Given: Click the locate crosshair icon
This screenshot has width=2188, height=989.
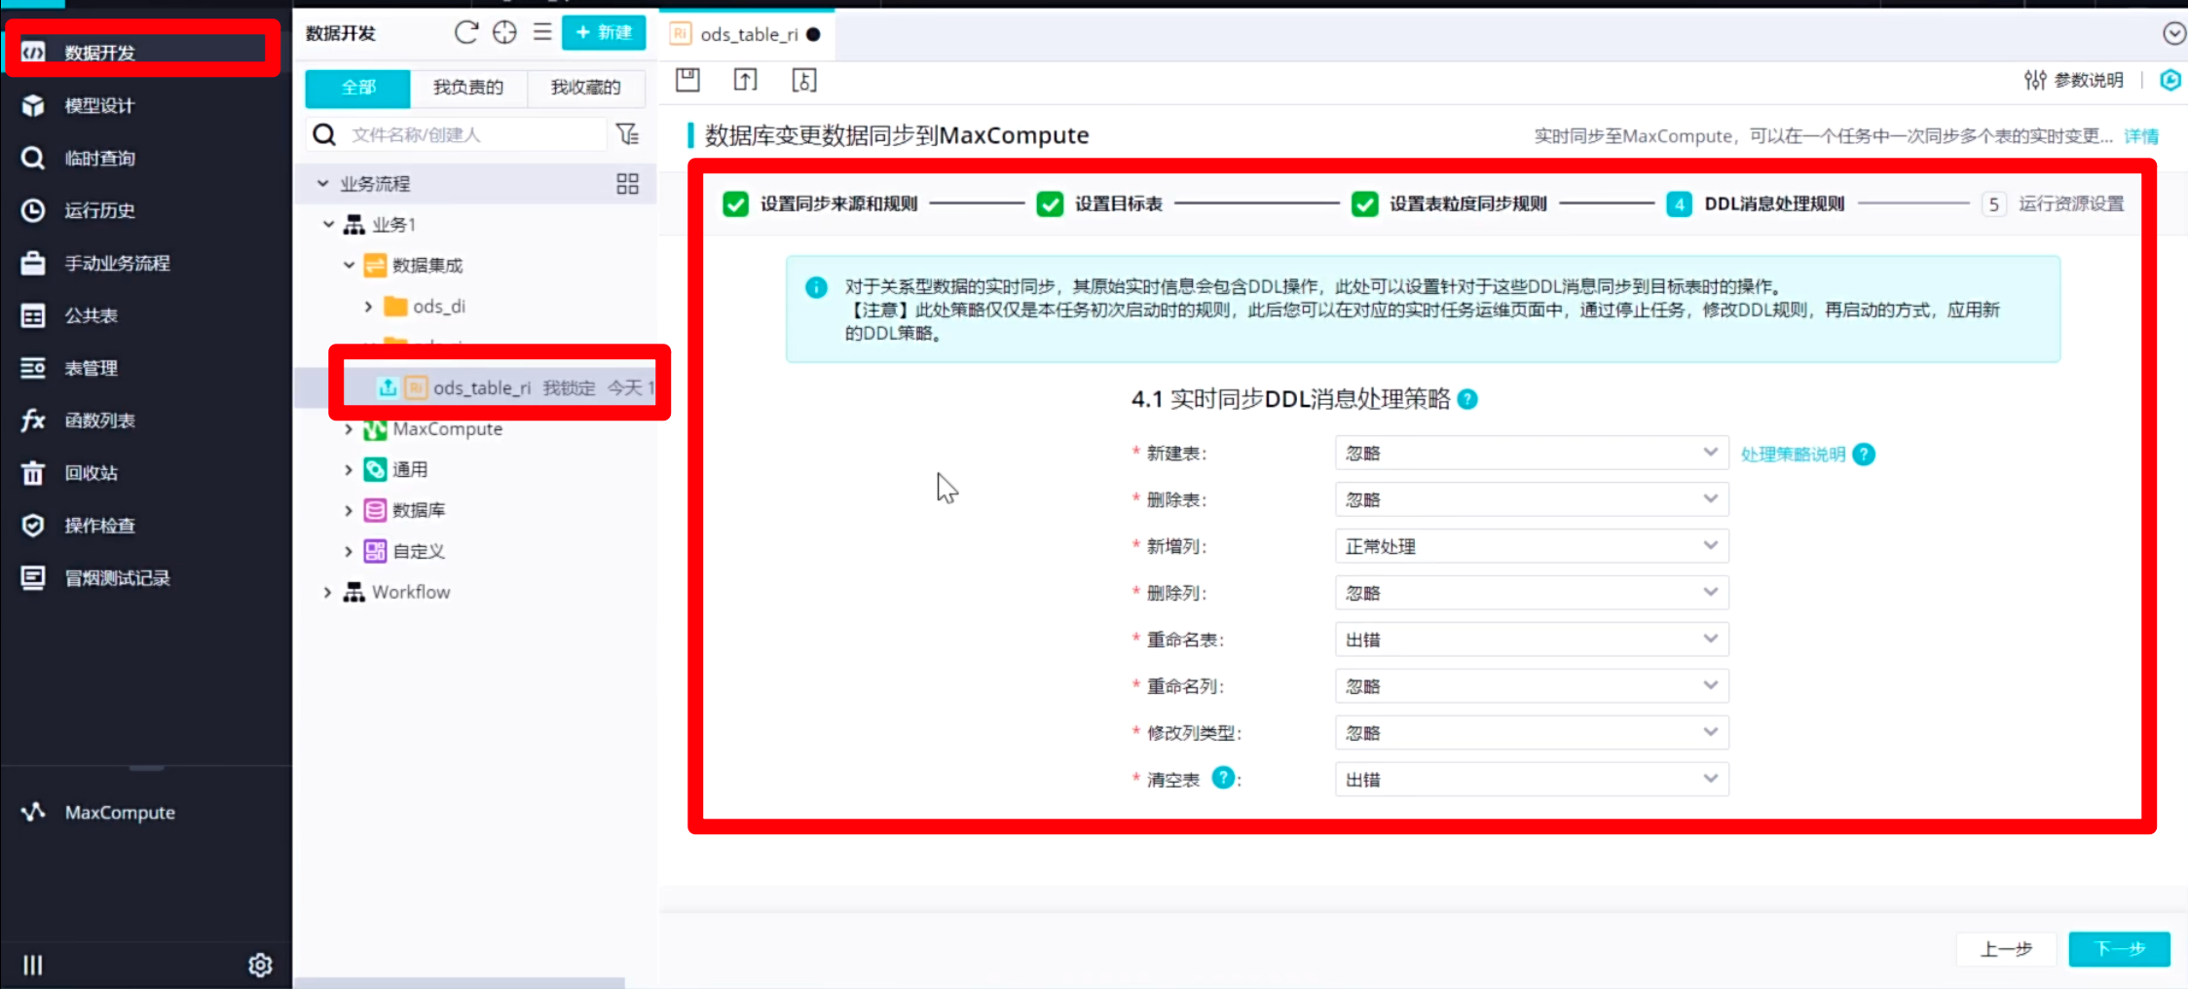Looking at the screenshot, I should pyautogui.click(x=504, y=33).
